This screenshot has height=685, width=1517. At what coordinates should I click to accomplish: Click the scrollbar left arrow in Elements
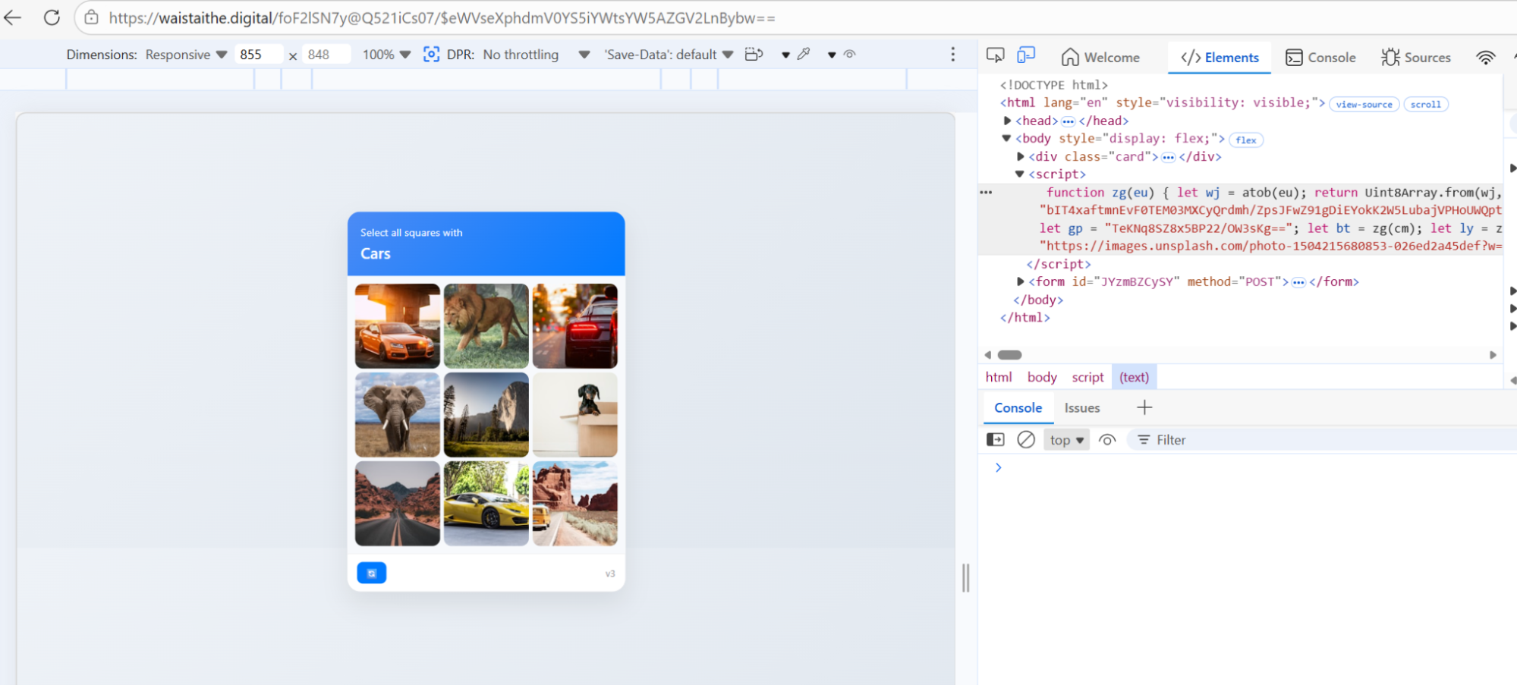click(x=987, y=355)
